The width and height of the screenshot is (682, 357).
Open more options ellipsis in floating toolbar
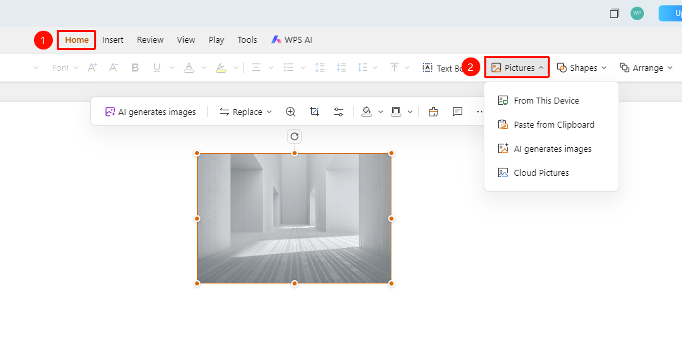pyautogui.click(x=480, y=112)
